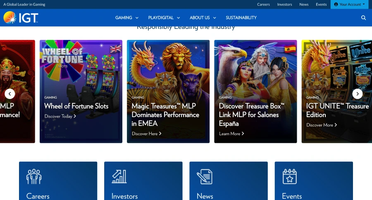
Task: Click Discover Here under Magic Treasures
Action: 146,134
